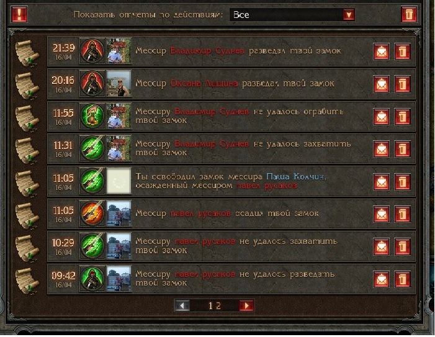Select page 1 in the pagination
This screenshot has width=435, height=337.
210,305
